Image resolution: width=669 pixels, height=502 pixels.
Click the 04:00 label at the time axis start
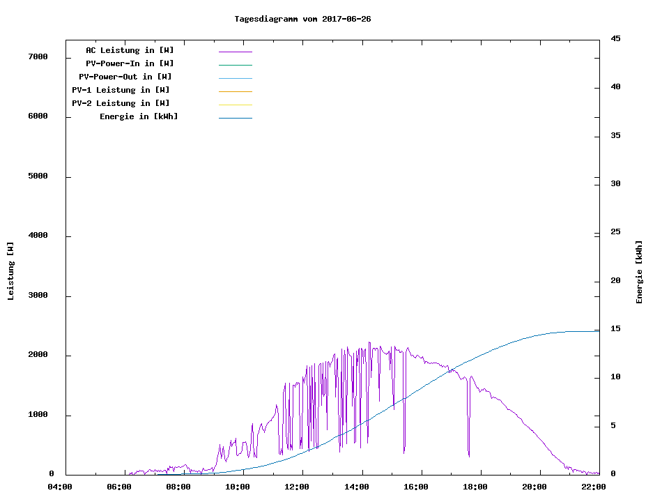pos(60,487)
